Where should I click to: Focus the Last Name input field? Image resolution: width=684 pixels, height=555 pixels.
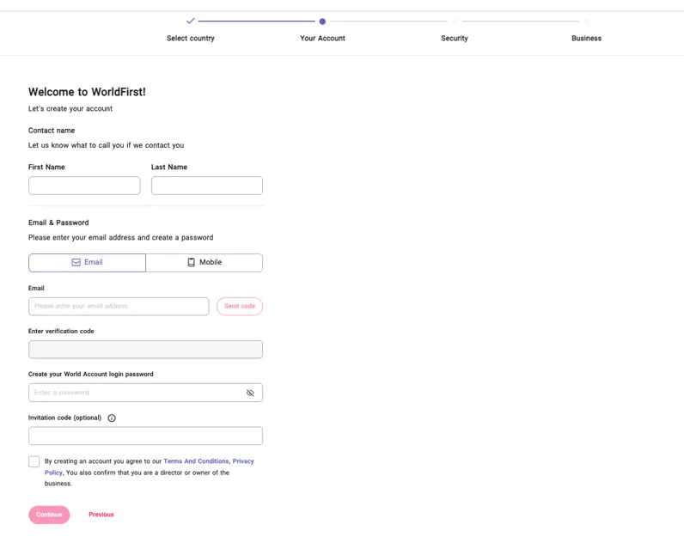coord(207,186)
